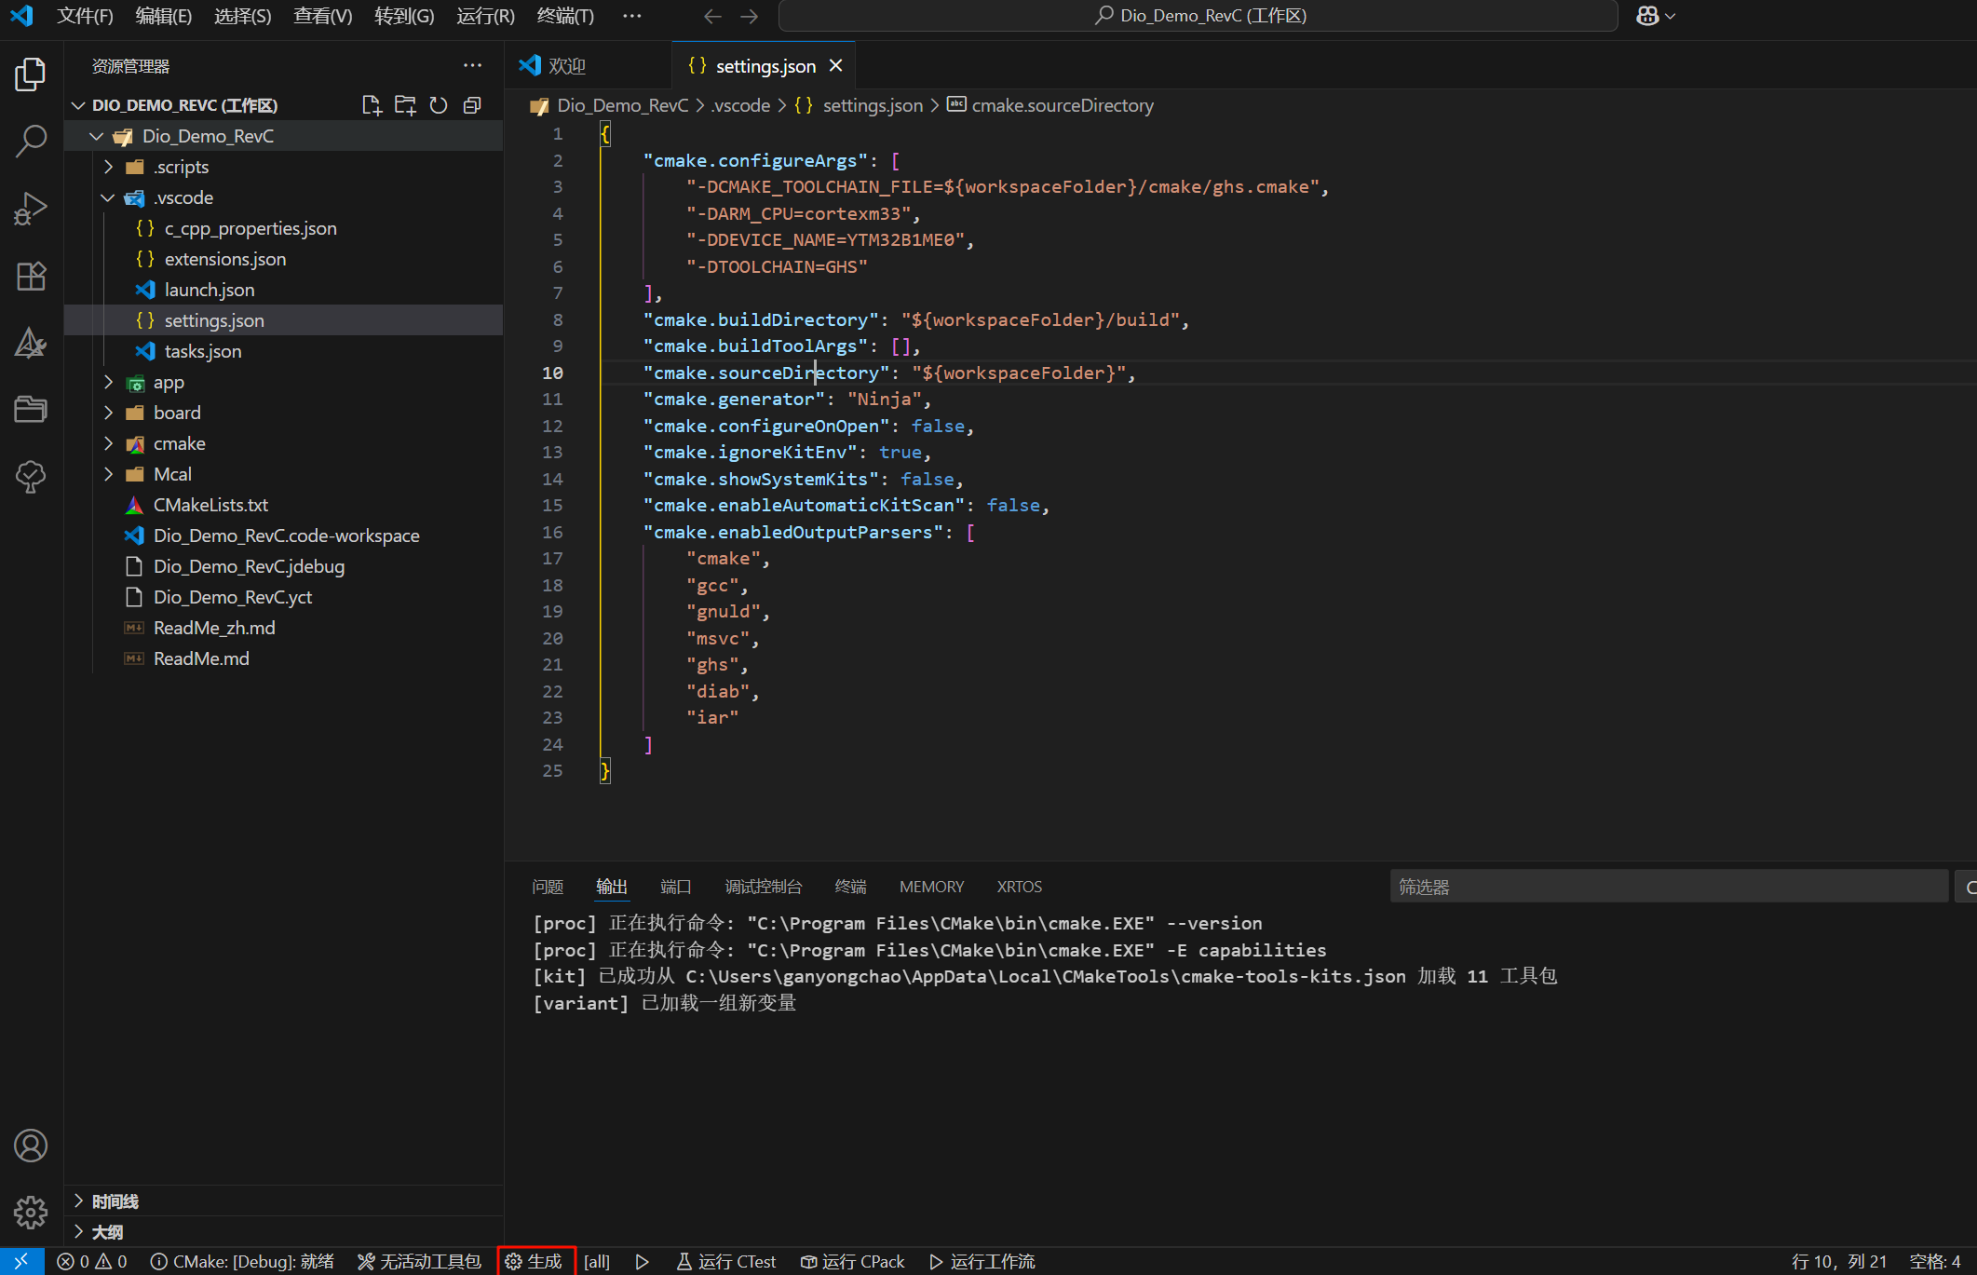Open the 终端(T) menu

(x=565, y=16)
